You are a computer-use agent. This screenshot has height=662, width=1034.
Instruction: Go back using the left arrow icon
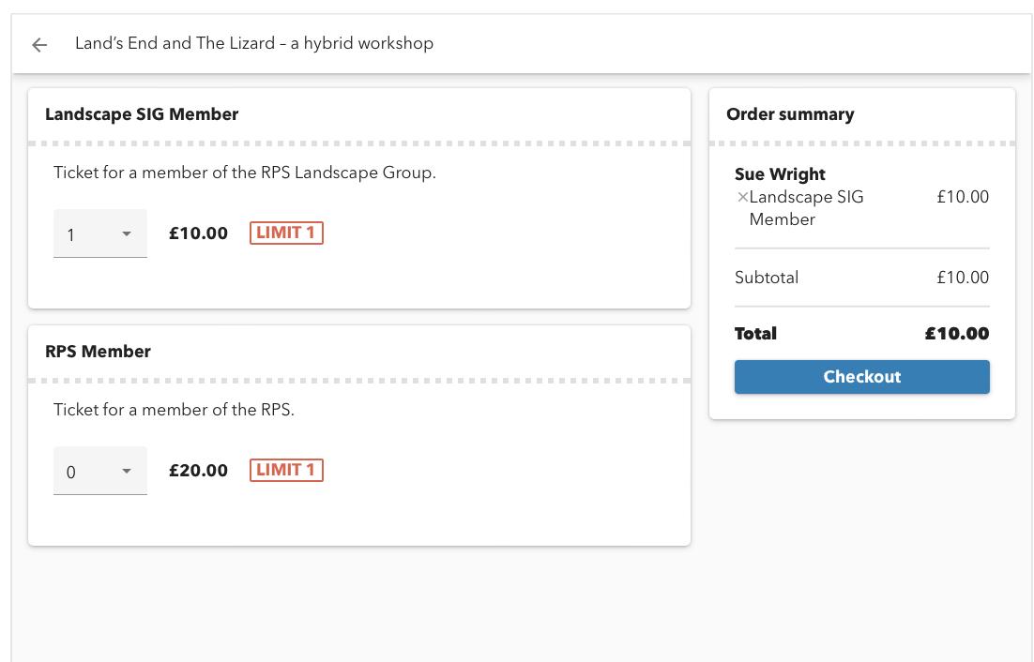39,44
